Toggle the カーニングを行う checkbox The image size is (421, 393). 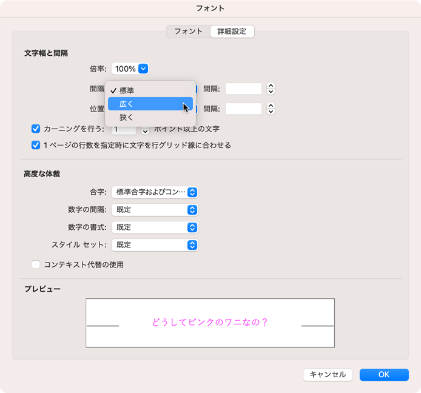tap(36, 129)
